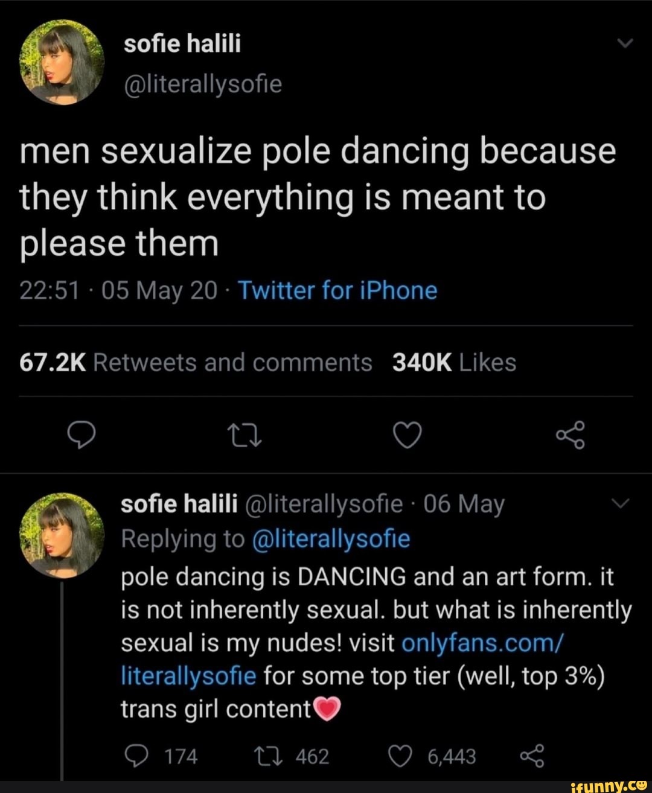
Task: Open the share icon on the main tweet
Action: [570, 435]
